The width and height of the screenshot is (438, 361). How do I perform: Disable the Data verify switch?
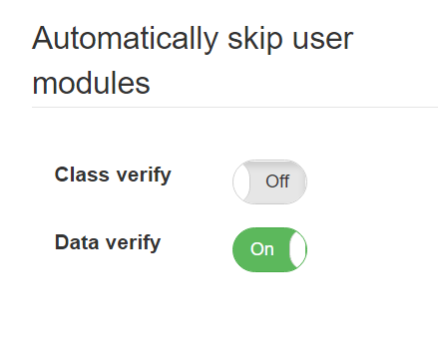[x=269, y=249]
